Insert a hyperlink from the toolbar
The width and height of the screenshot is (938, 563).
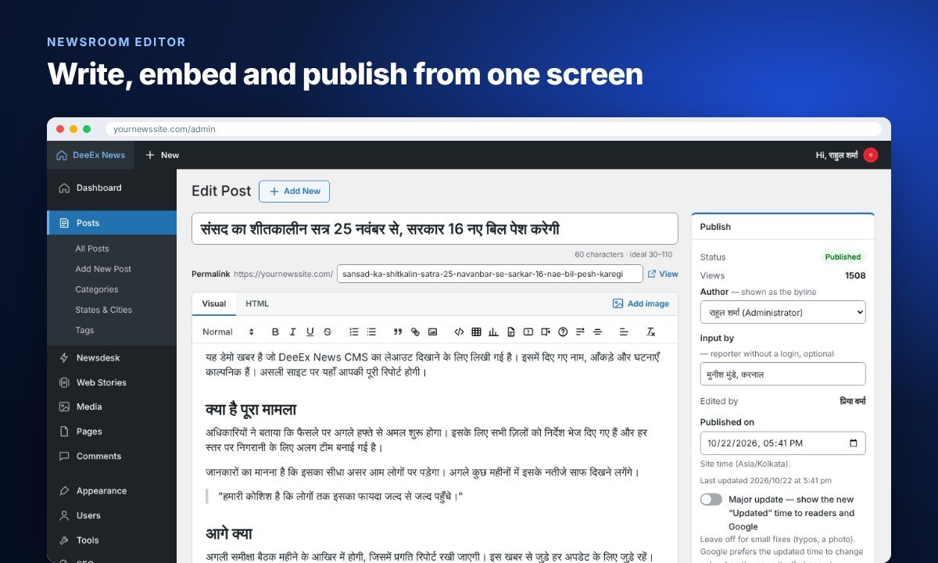point(415,332)
